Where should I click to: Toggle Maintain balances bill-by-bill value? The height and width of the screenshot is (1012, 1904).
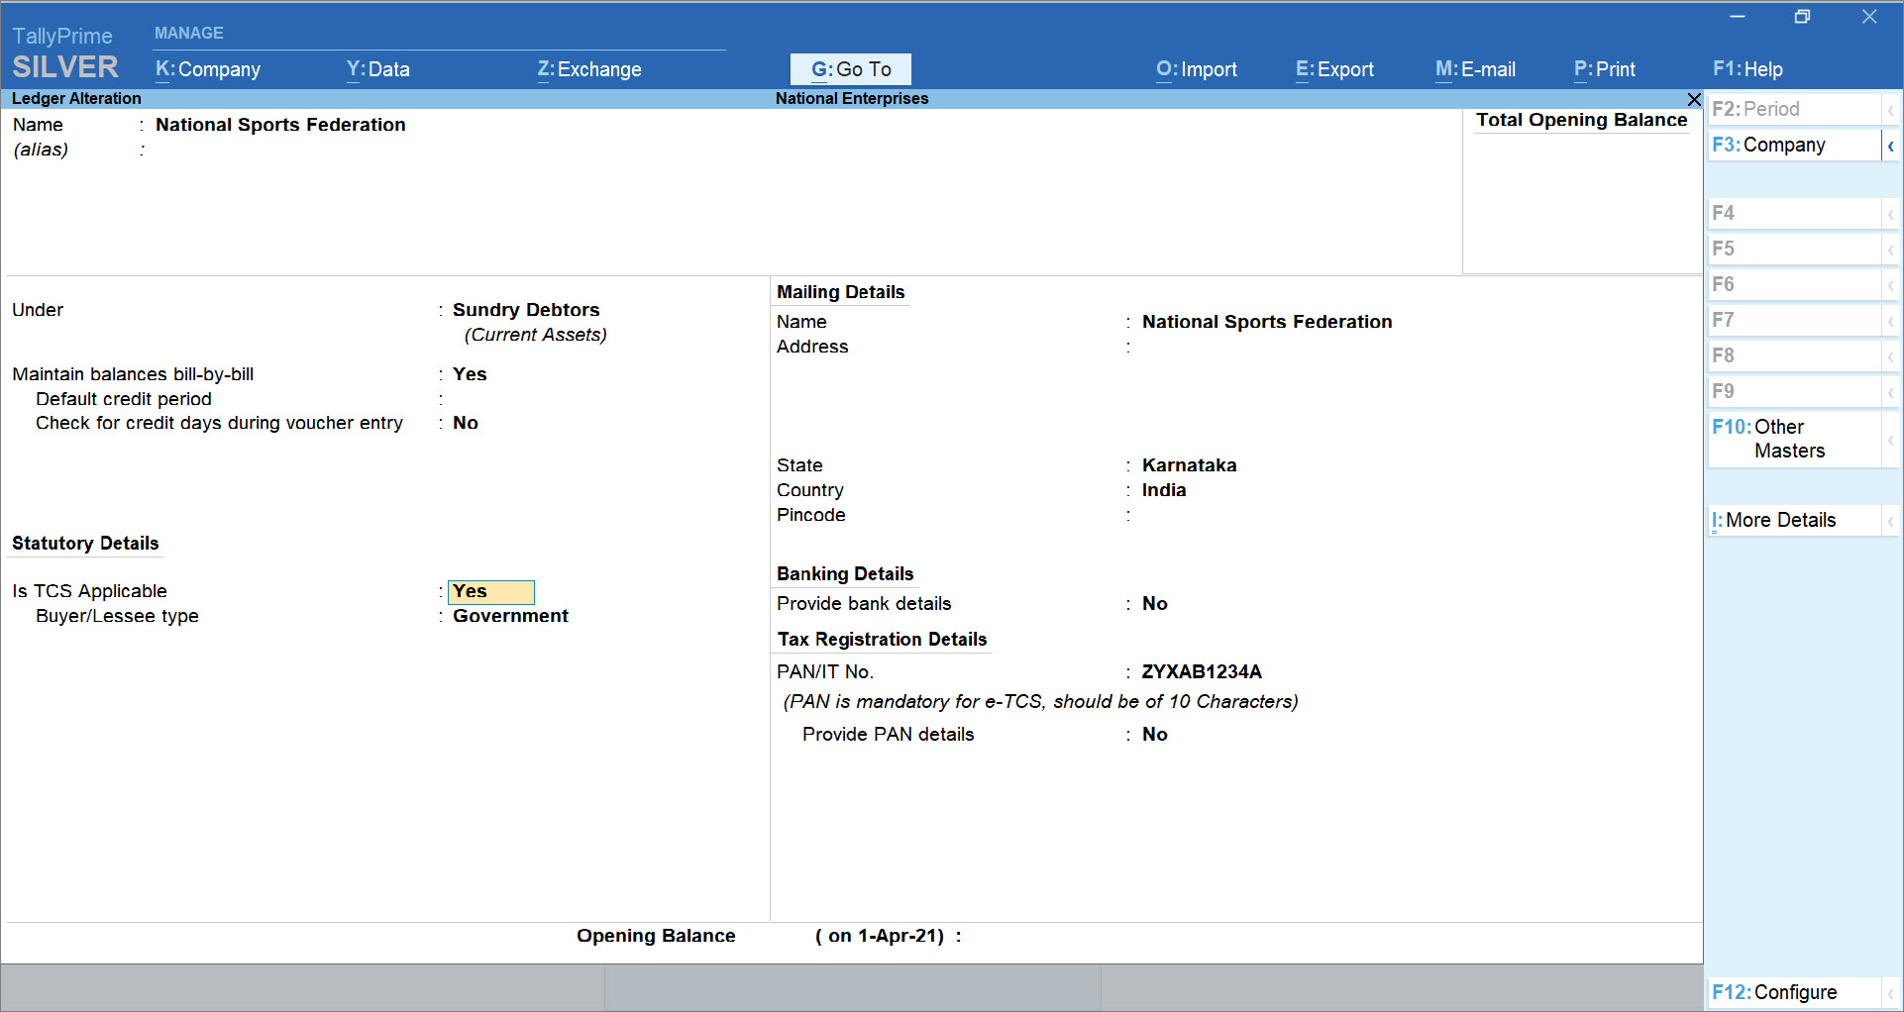(470, 374)
